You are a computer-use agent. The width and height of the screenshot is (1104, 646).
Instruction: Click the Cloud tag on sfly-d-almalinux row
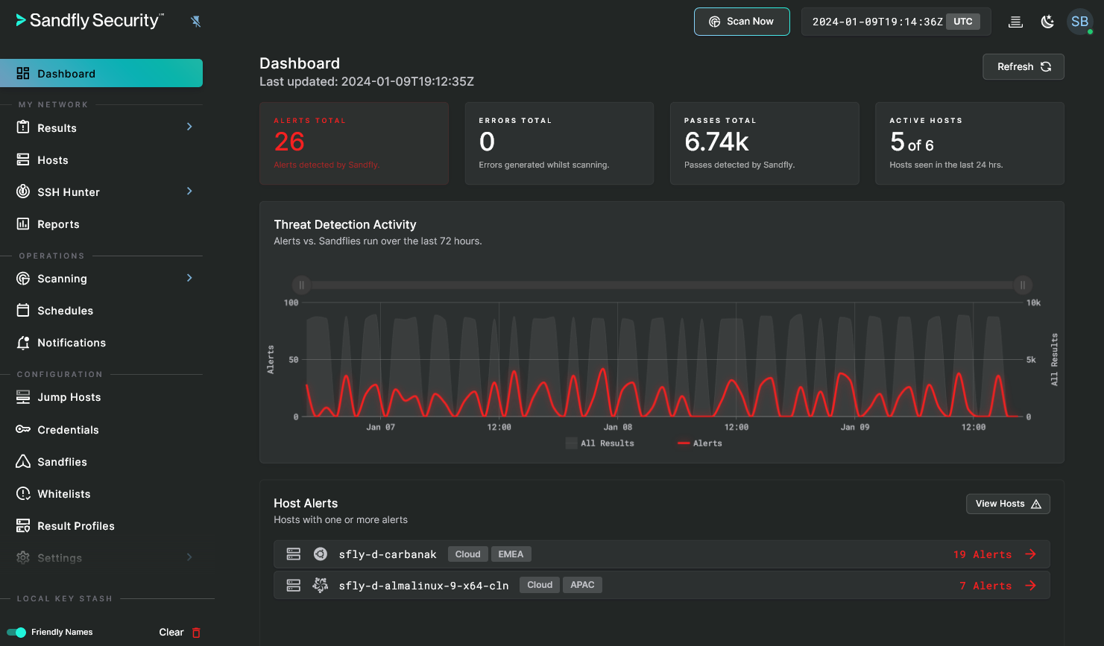[x=540, y=585]
